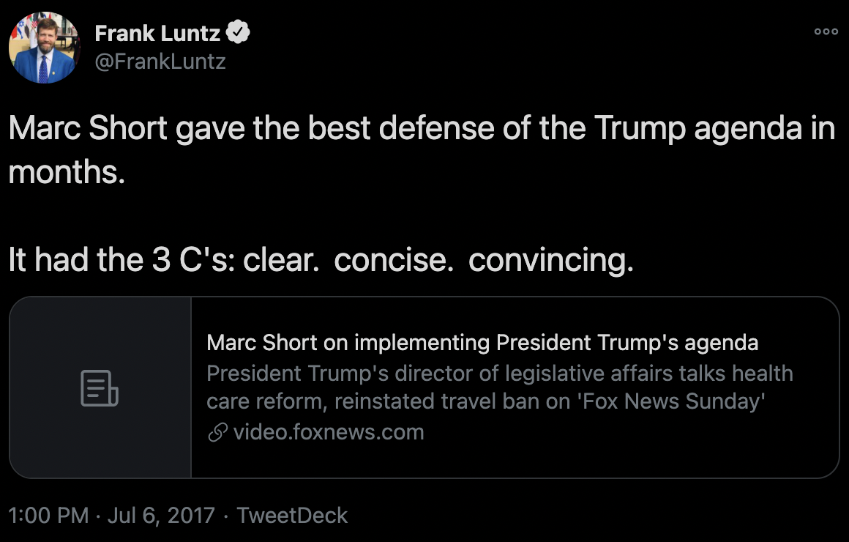Click the verified badge next to Frank Luntz

tap(239, 33)
